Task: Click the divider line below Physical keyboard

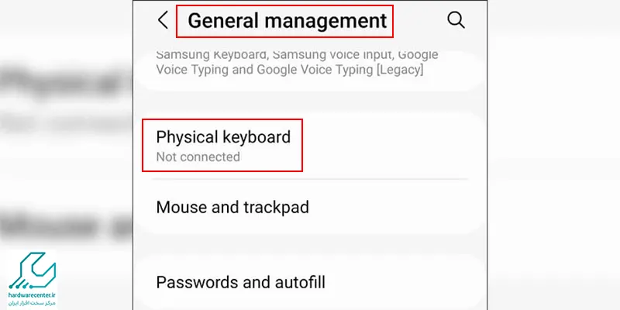Action: tap(311, 179)
